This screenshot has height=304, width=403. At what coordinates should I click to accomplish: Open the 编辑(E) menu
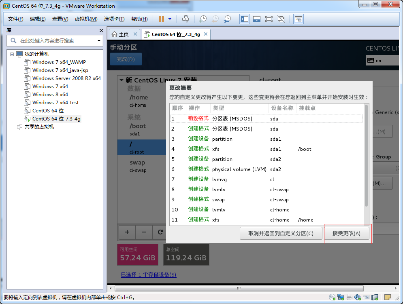[x=38, y=19]
